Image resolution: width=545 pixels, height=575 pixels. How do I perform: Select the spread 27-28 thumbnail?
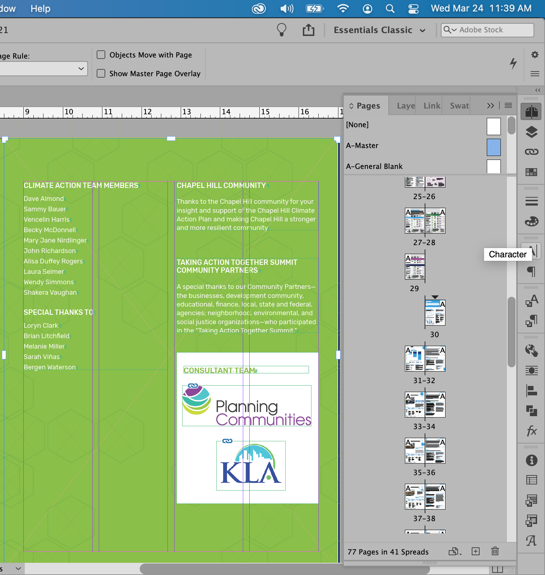click(425, 221)
